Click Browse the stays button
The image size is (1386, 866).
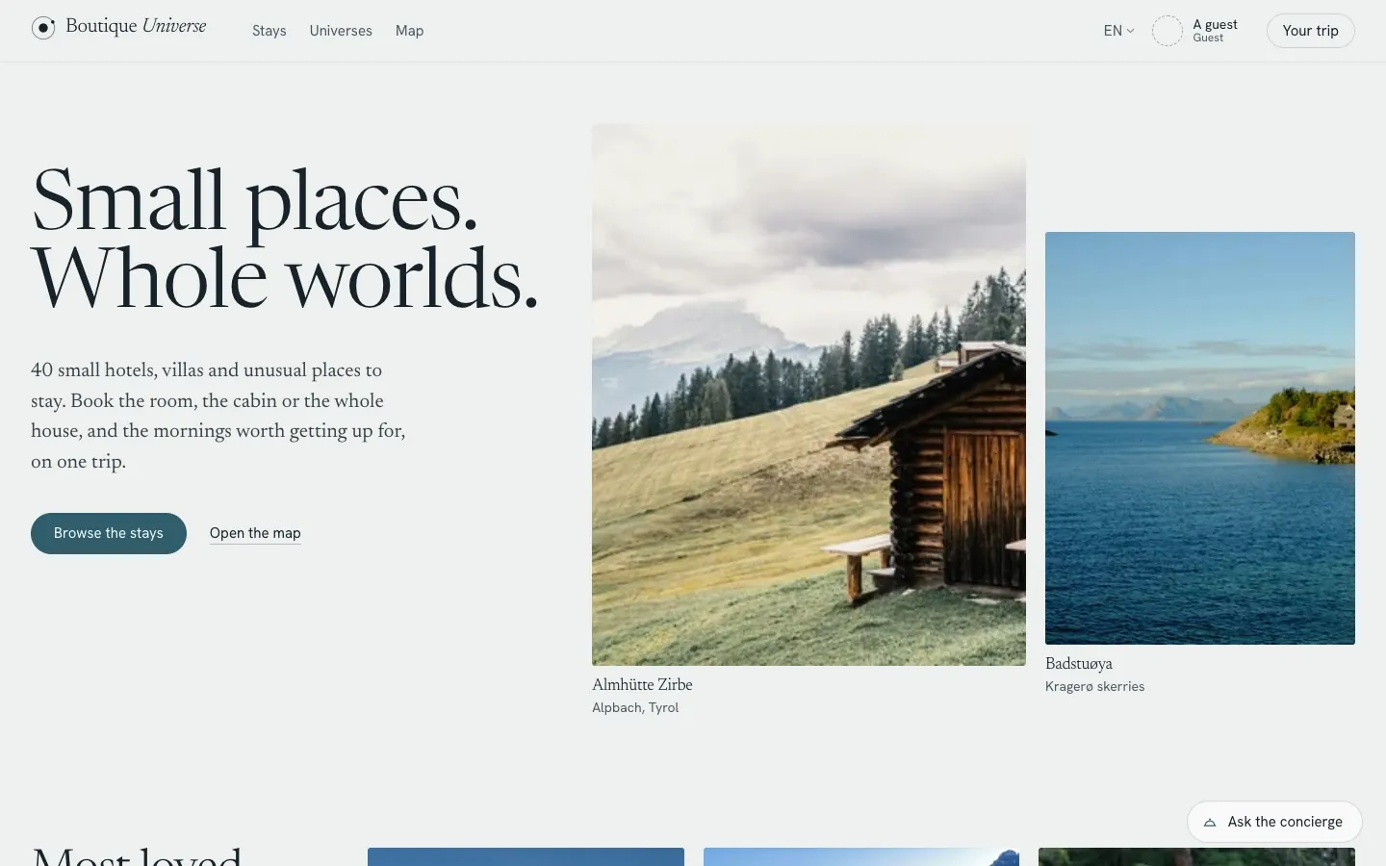tap(109, 533)
